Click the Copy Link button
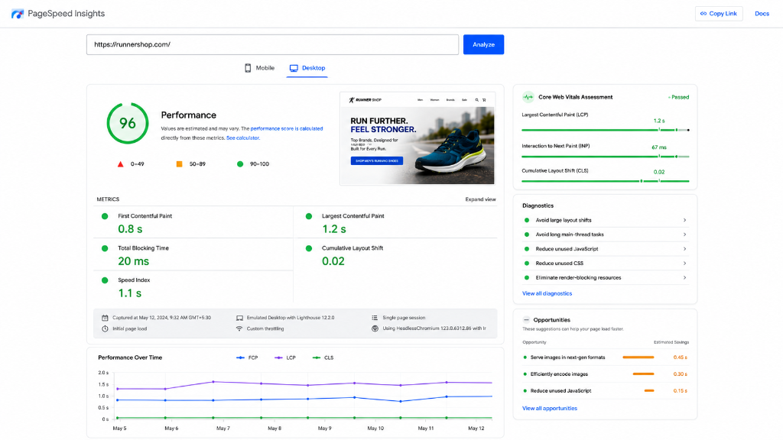The height and width of the screenshot is (440, 783). [x=719, y=14]
